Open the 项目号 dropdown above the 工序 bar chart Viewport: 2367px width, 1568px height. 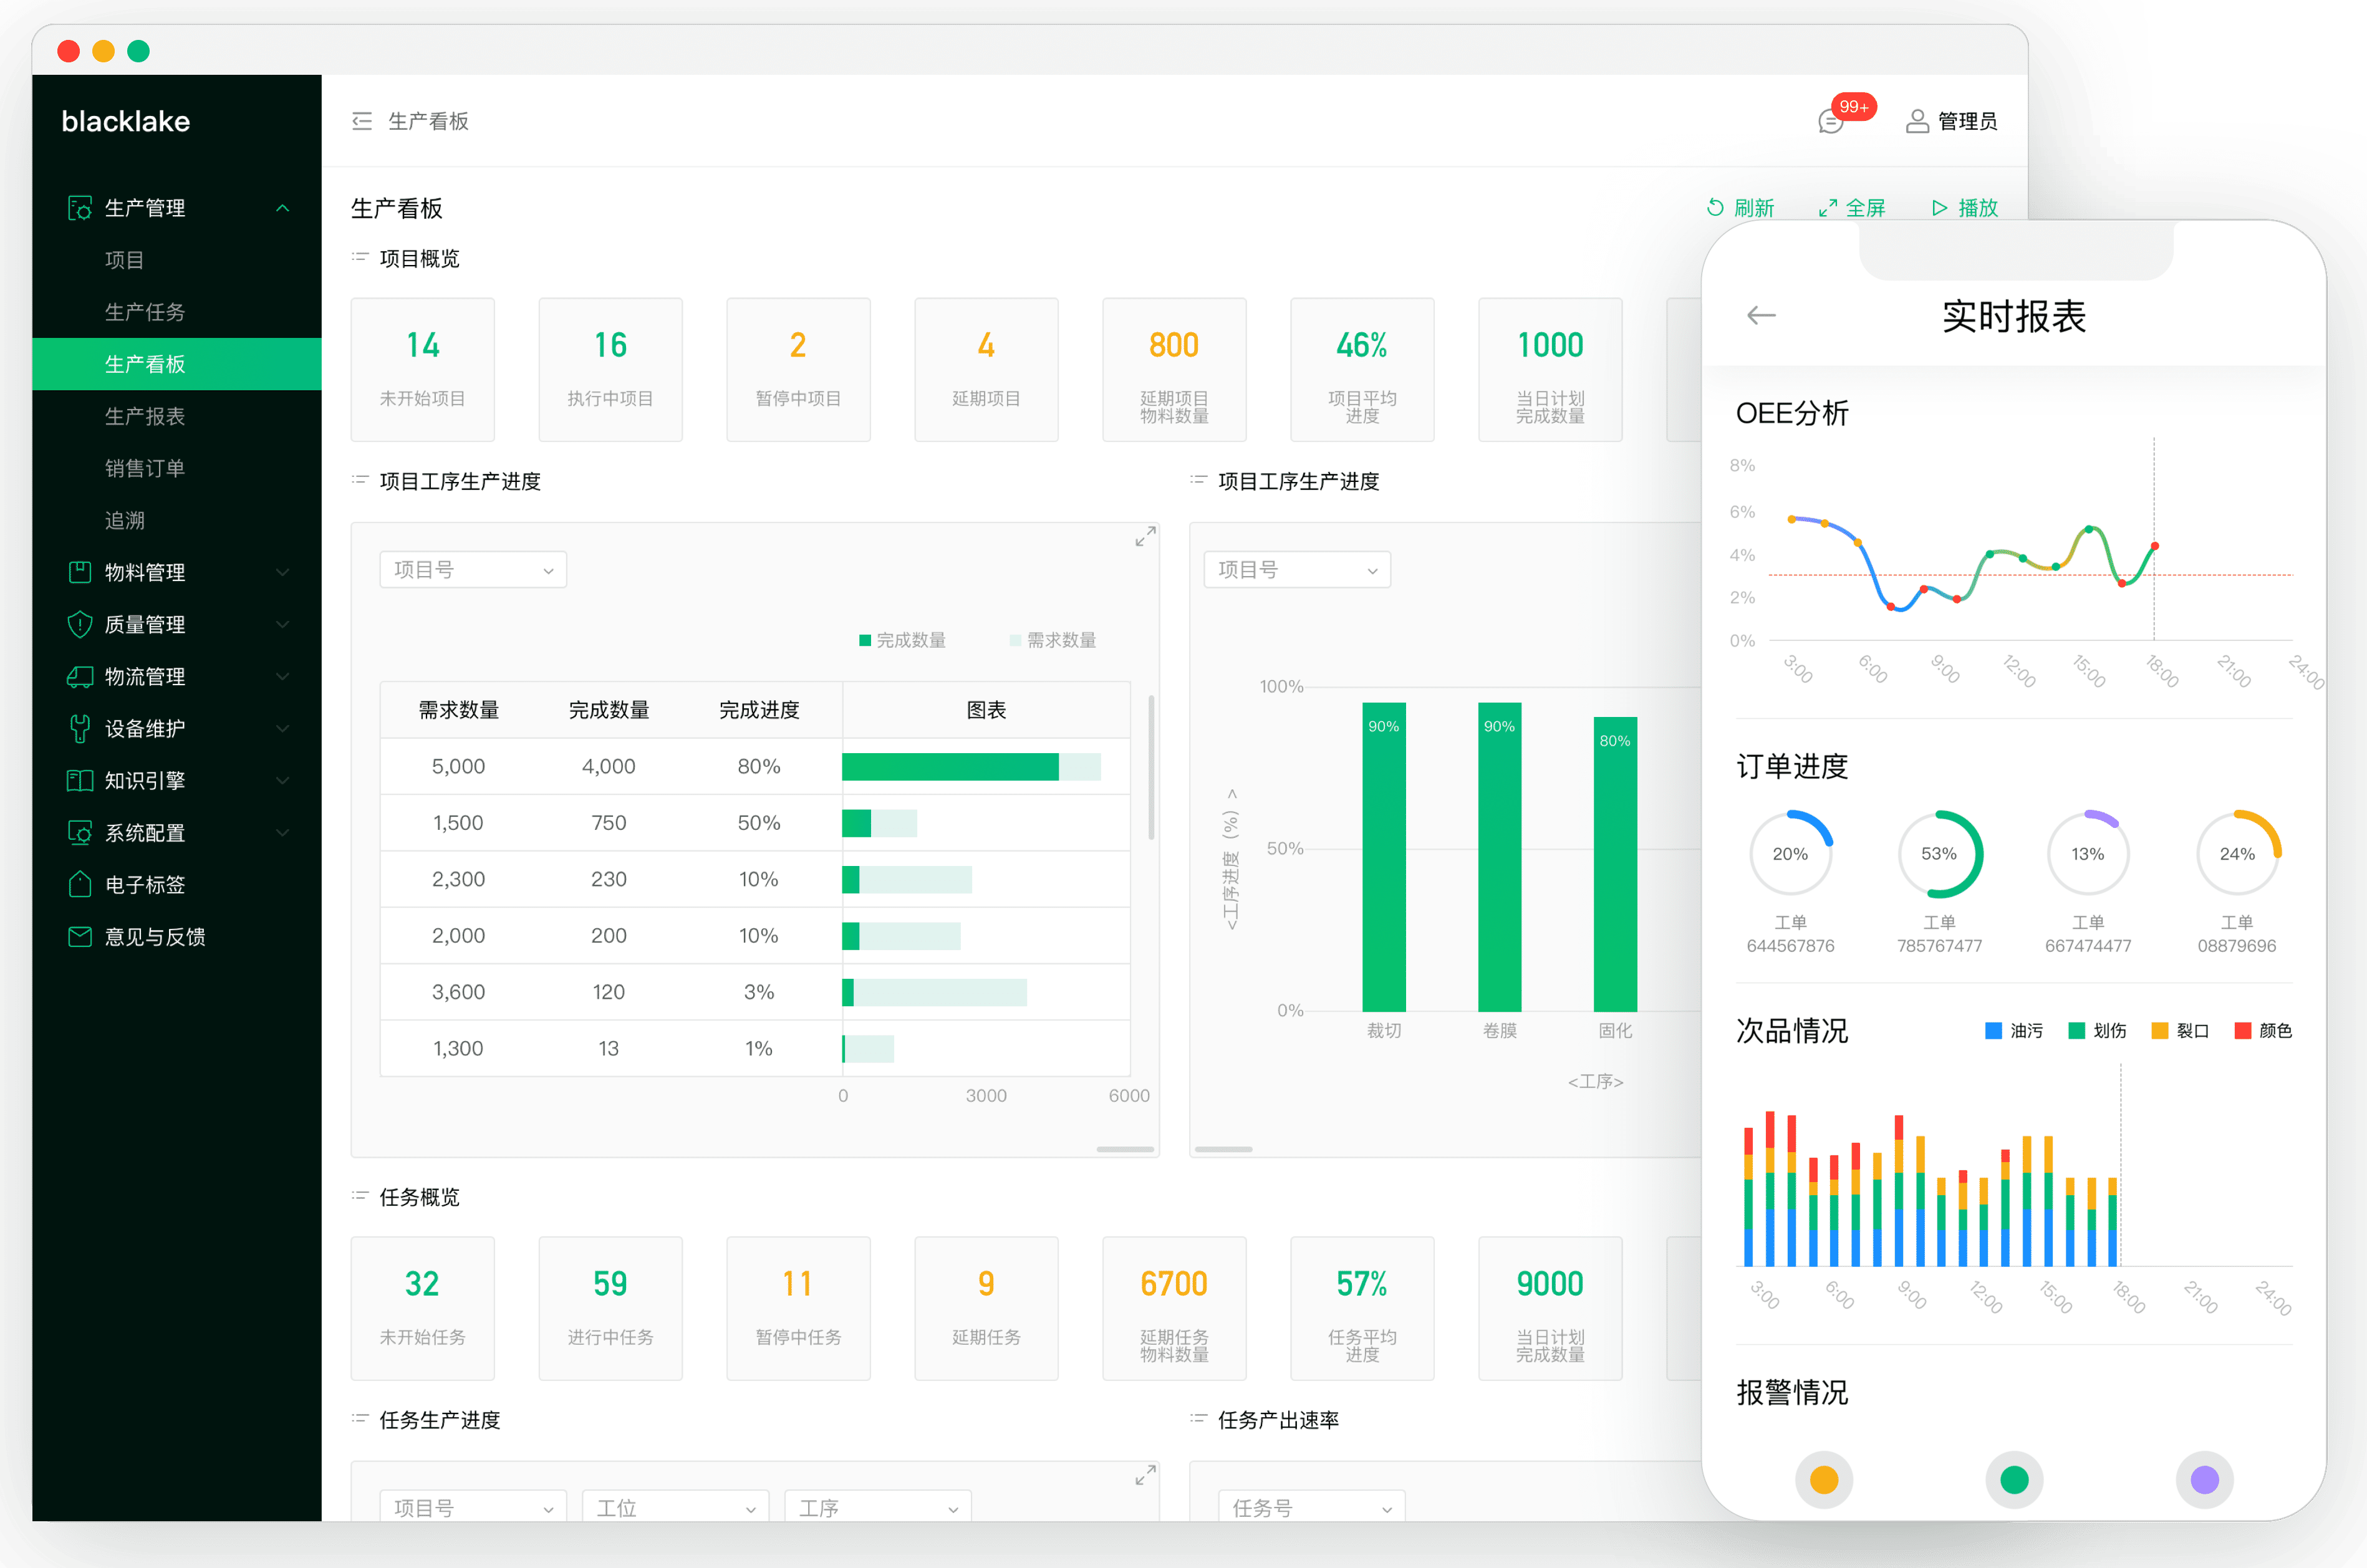point(1297,570)
